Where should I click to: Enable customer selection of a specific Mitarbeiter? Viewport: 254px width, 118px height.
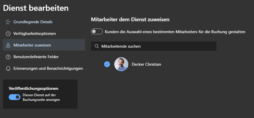coord(97,31)
